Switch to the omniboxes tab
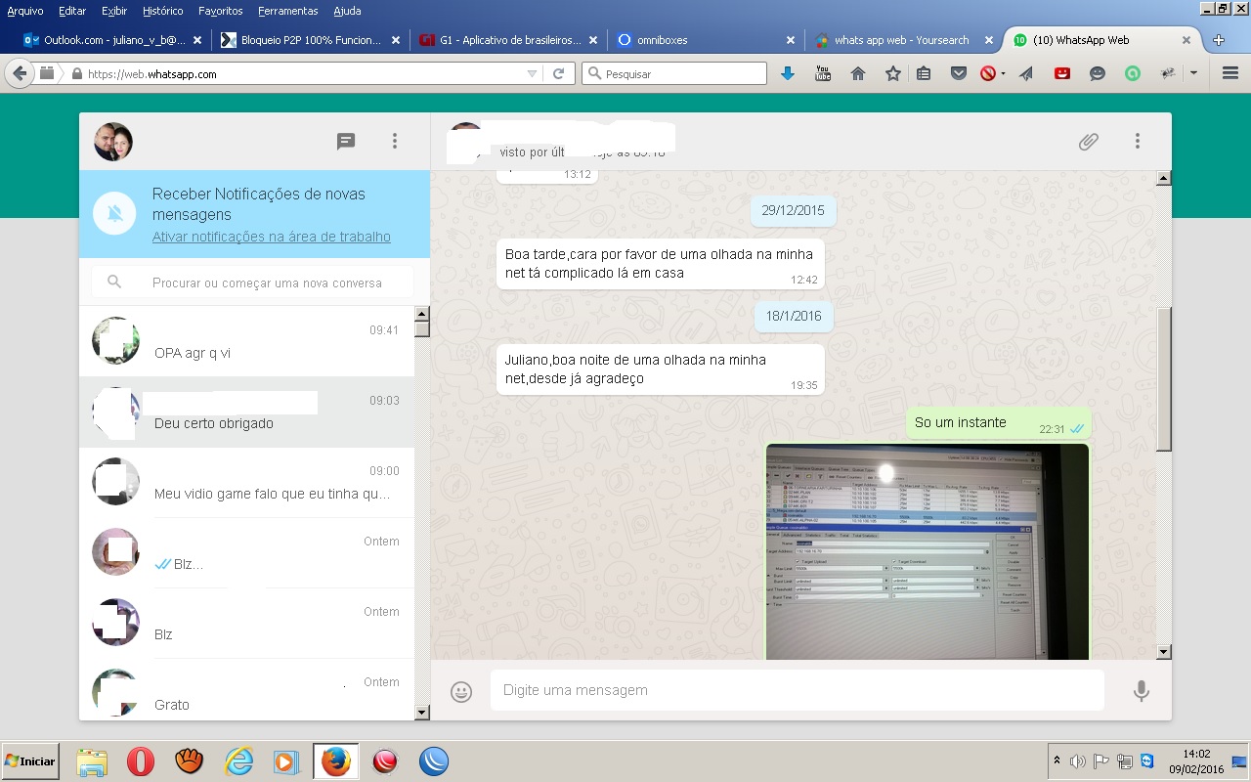 pos(706,40)
